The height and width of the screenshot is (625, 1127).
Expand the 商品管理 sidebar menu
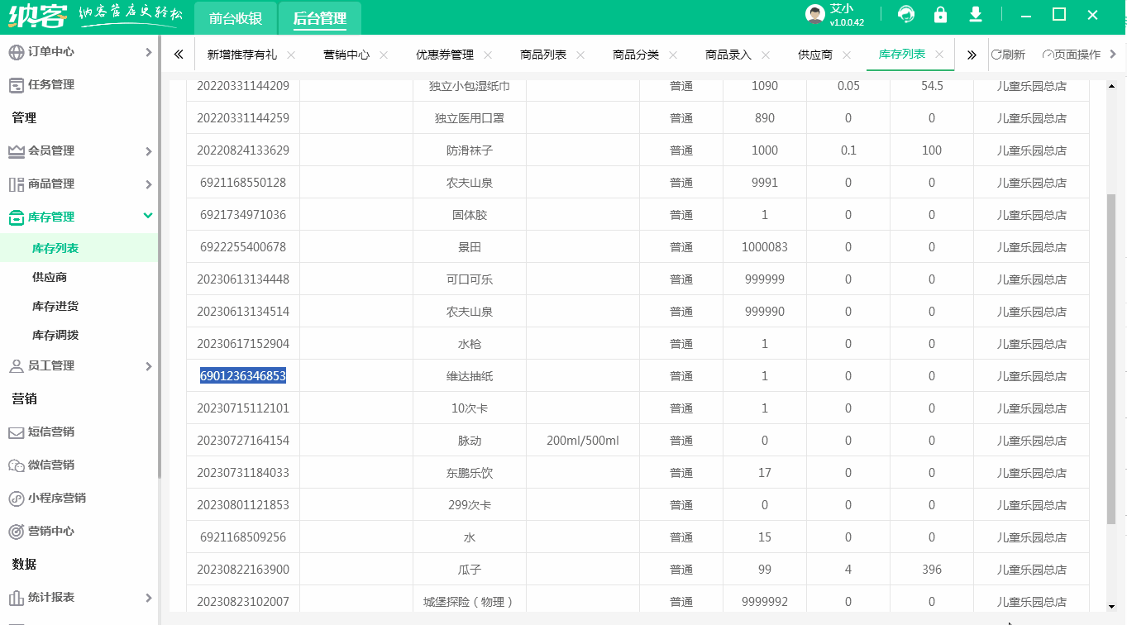(x=79, y=184)
